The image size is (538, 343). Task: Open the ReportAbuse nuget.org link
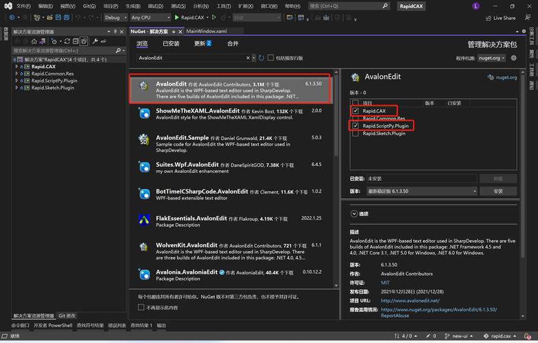439,313
